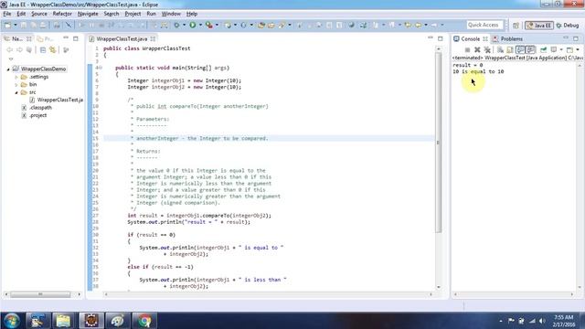The image size is (585, 329).
Task: Switch to the Problems tab
Action: (508, 38)
